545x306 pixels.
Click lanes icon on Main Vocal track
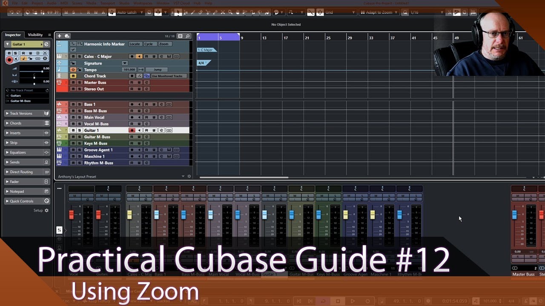click(169, 117)
